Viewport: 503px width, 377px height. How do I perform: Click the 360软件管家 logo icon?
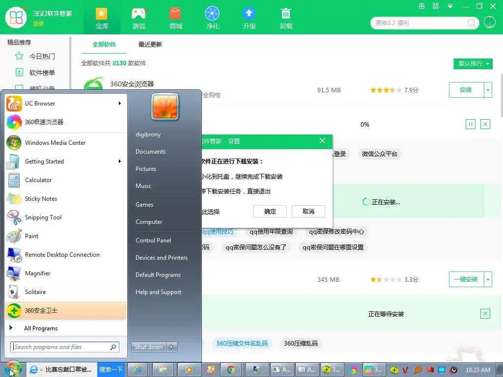tap(16, 17)
